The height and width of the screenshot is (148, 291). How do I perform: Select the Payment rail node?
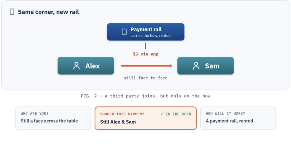tap(146, 32)
